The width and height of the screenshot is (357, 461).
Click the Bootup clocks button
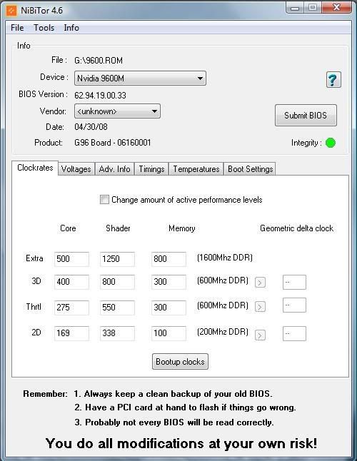click(x=180, y=362)
